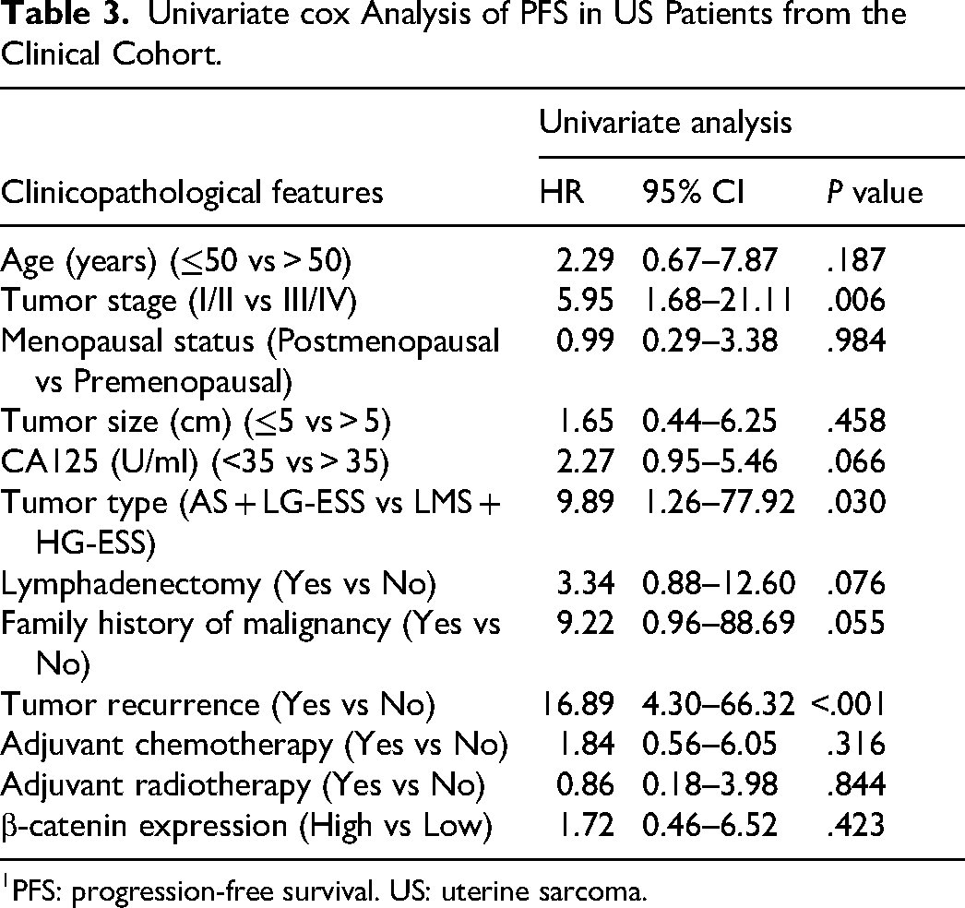
Task: Click P value <.001 for recurrence
Action: 848,704
